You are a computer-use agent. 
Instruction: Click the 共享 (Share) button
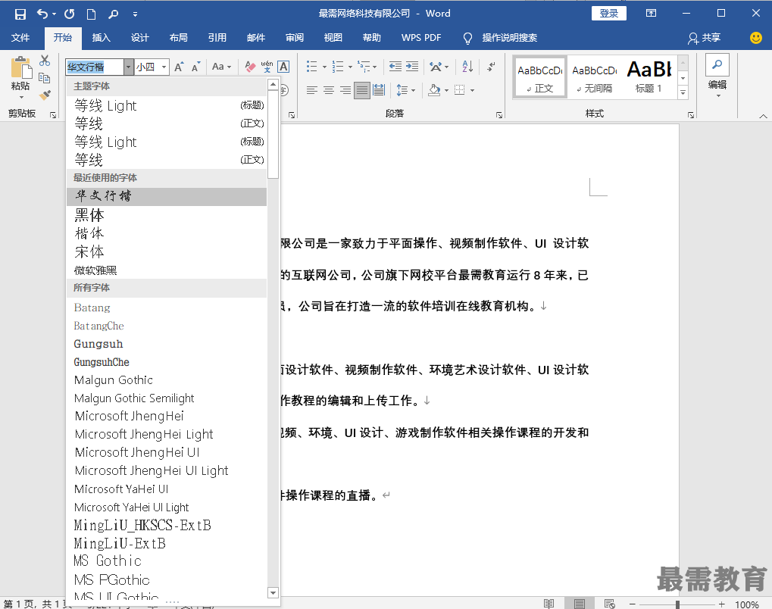[x=704, y=38]
